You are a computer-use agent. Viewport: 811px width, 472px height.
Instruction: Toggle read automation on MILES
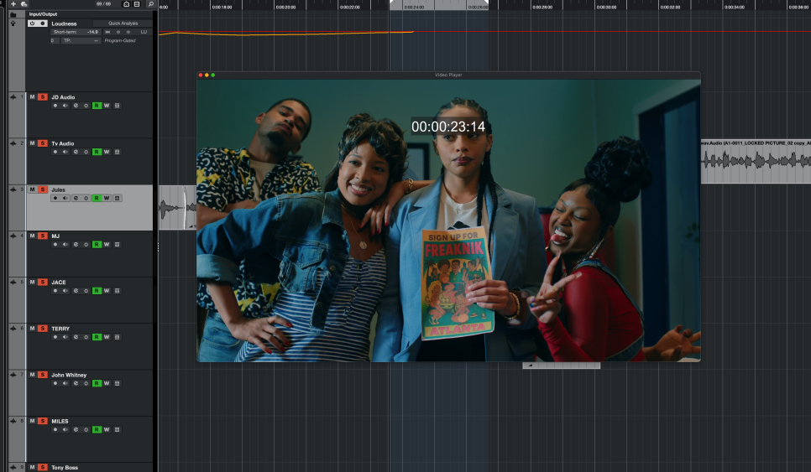(97, 429)
